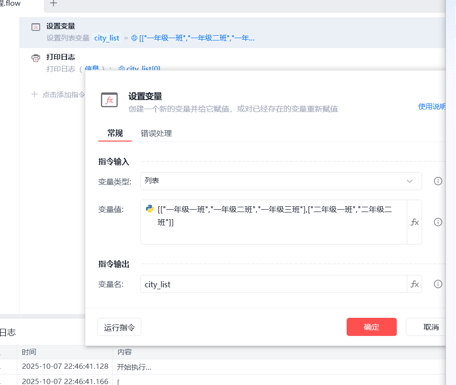Image resolution: width=456 pixels, height=385 pixels.
Task: Click the fx icon beside the variable value field
Action: [414, 222]
